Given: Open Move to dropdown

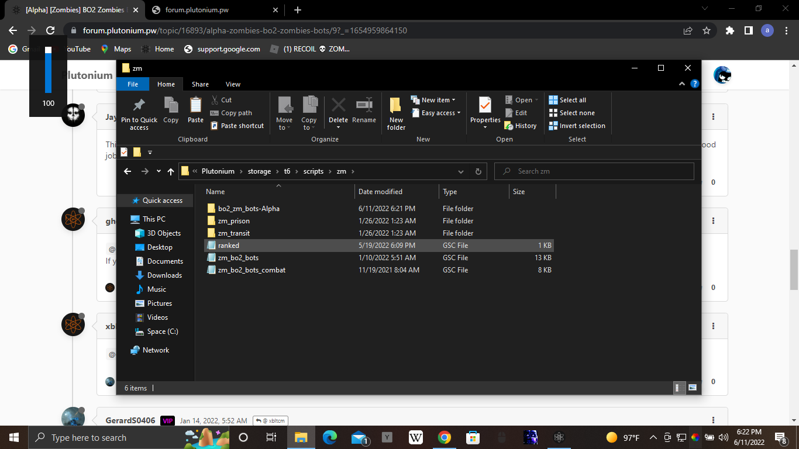Looking at the screenshot, I should 284,114.
